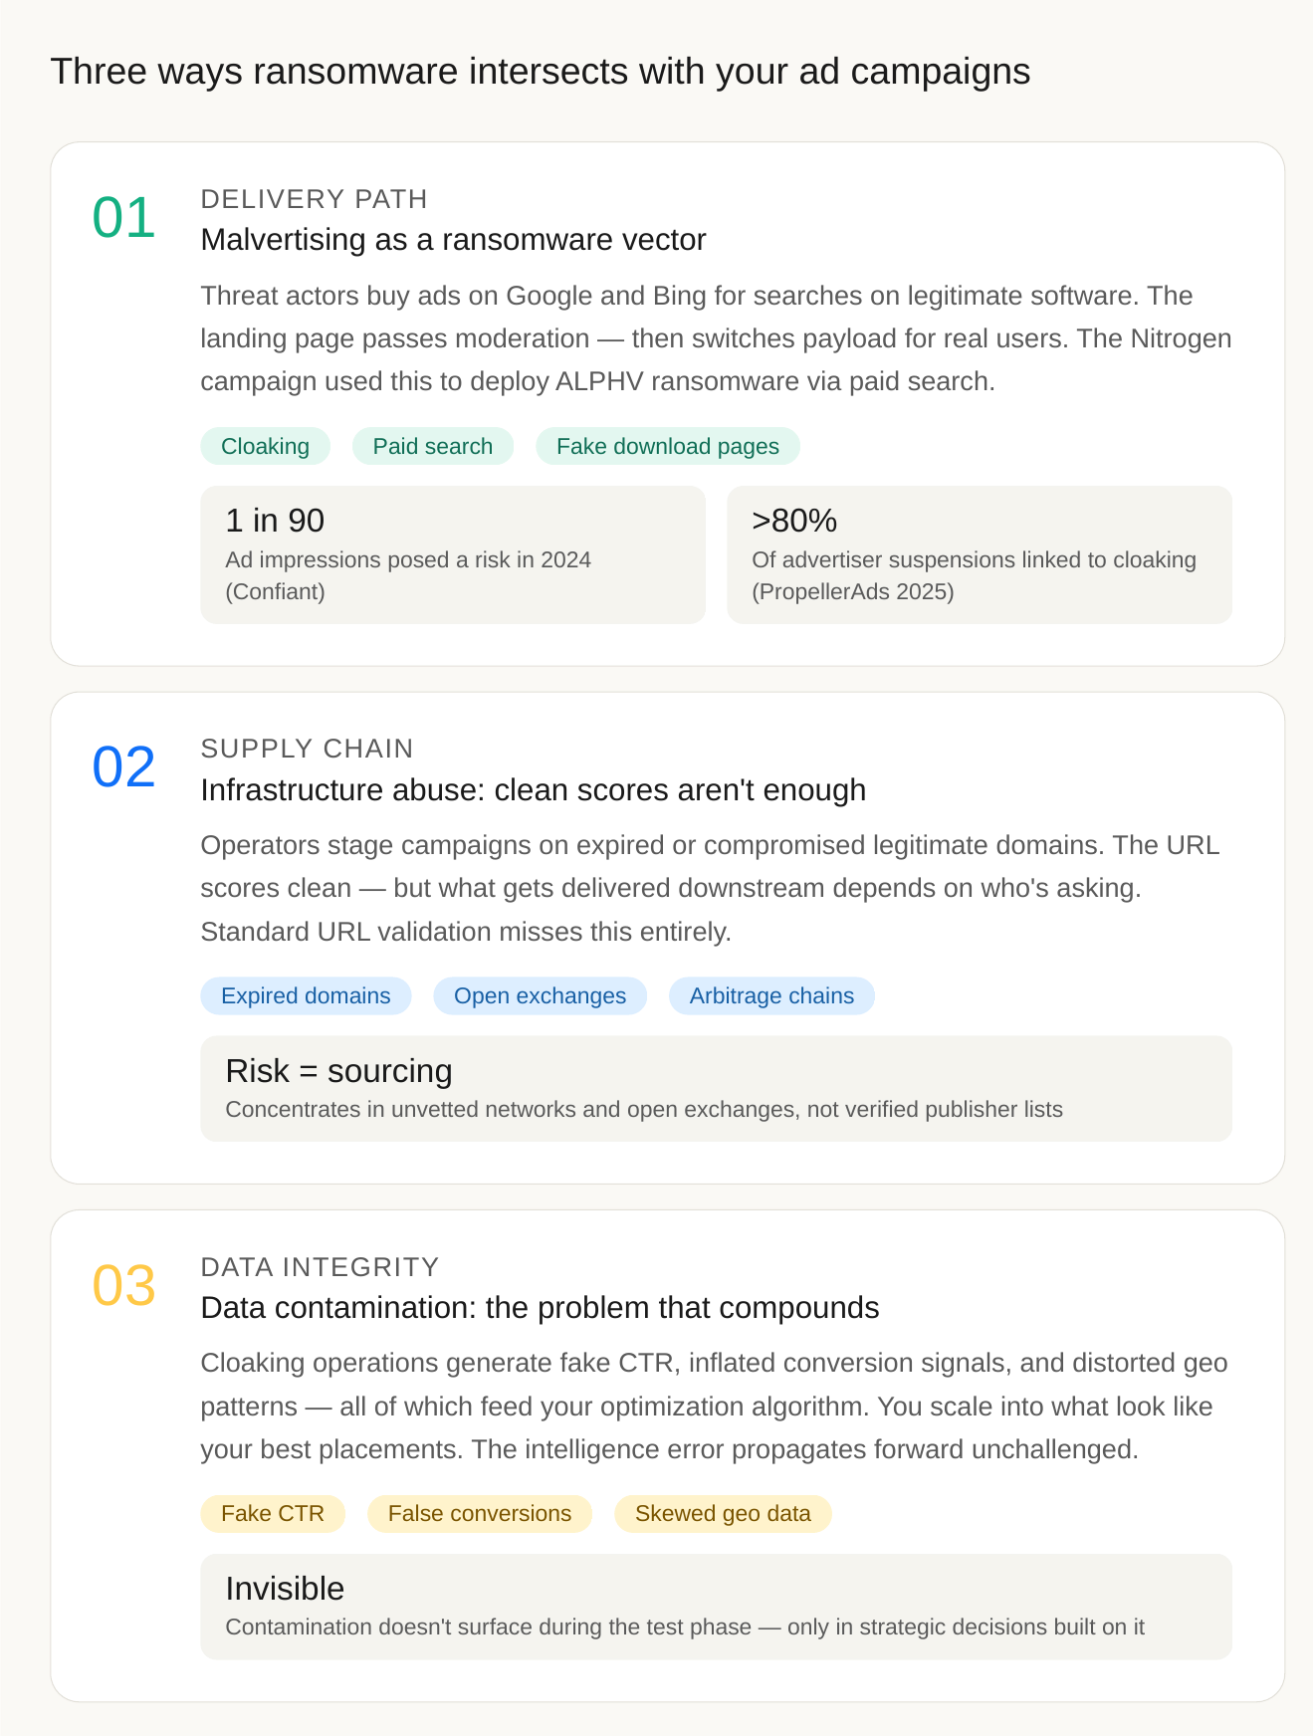Viewport: 1313px width, 1736px height.
Task: Open the '1 in 90' statistic box
Action: click(x=453, y=554)
